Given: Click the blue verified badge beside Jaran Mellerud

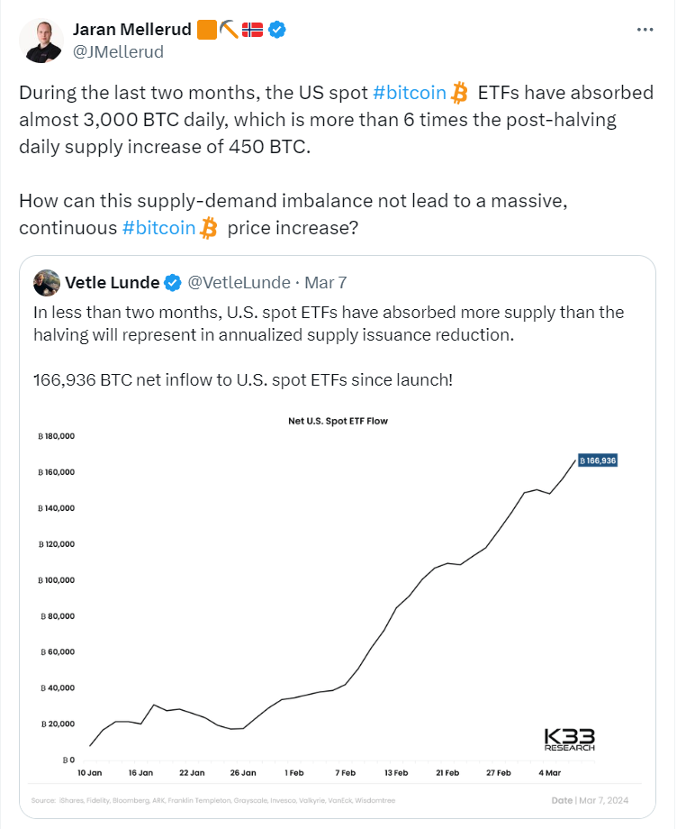Looking at the screenshot, I should [x=277, y=30].
